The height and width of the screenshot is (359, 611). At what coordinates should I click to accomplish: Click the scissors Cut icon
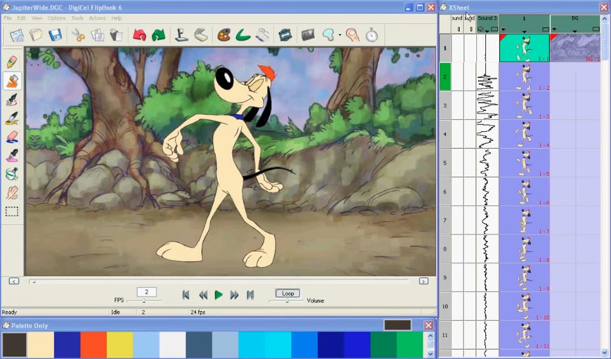click(78, 35)
